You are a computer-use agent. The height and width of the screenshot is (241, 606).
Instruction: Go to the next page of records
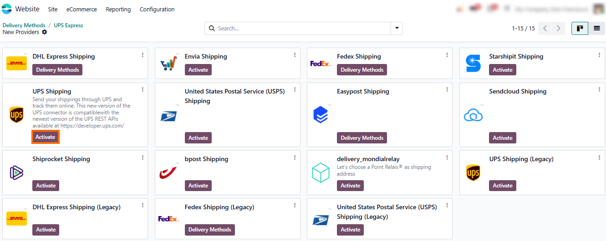pos(558,29)
